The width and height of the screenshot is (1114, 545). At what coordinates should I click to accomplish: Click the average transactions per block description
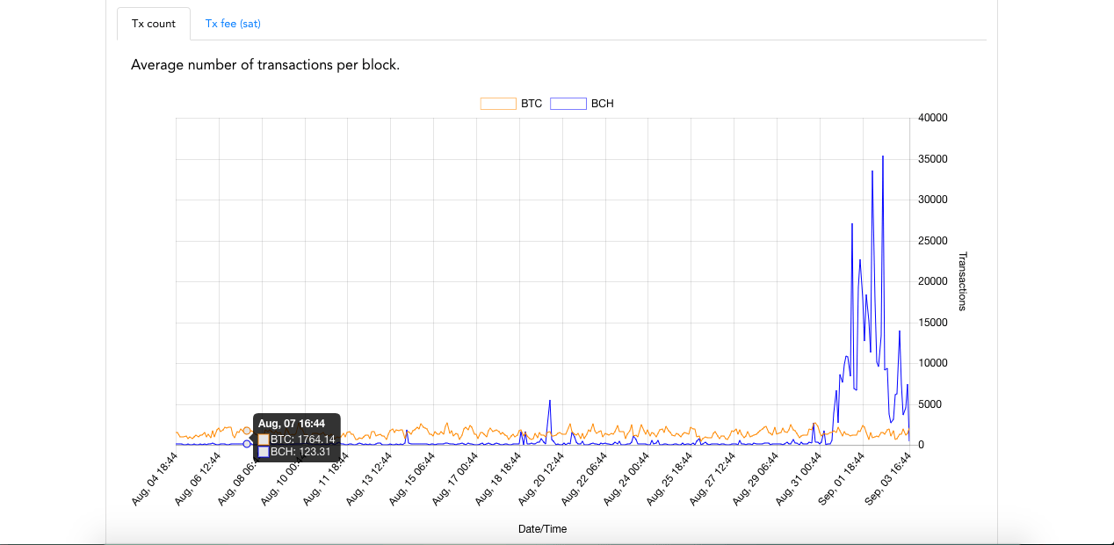(265, 64)
